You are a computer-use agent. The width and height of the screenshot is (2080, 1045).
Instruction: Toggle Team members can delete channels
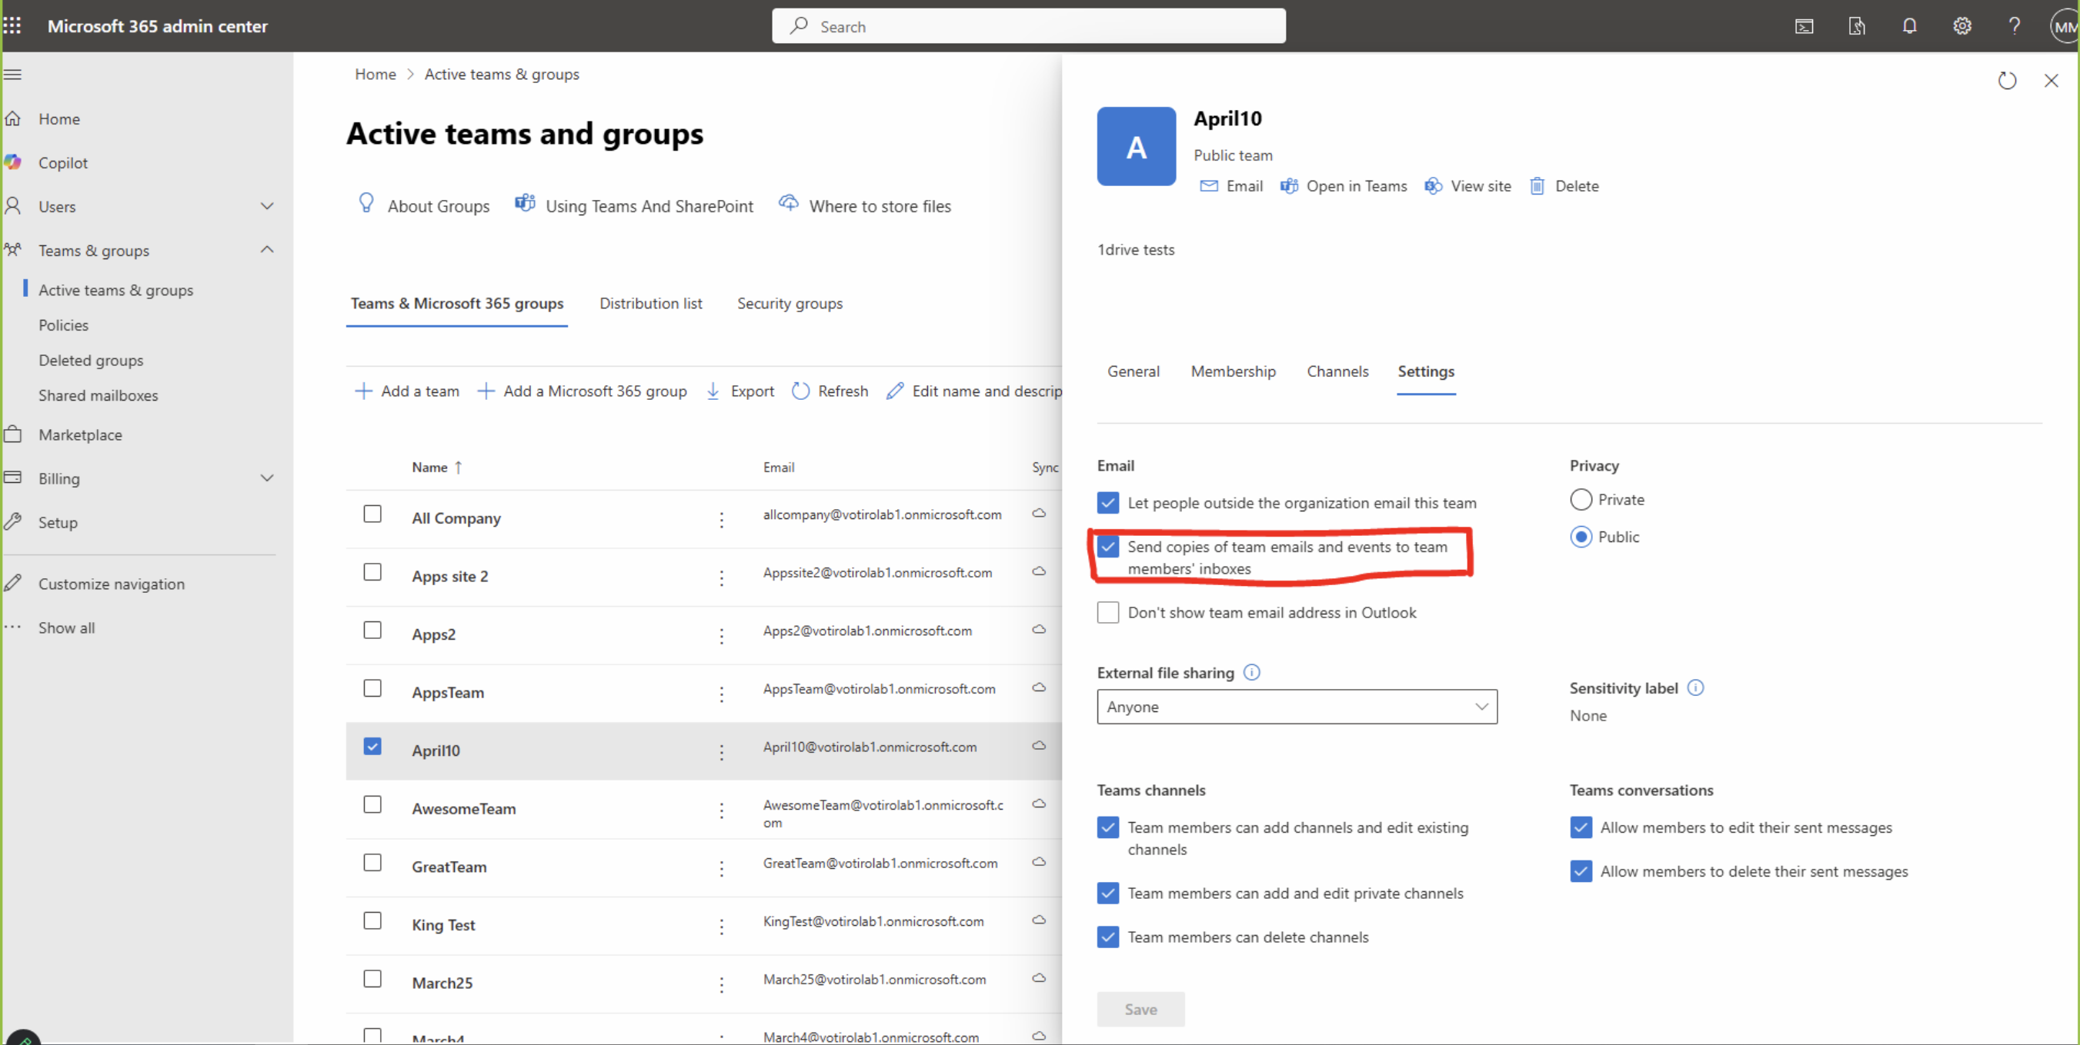point(1108,937)
